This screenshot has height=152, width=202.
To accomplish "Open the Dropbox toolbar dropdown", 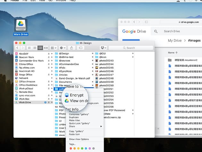I will (x=103, y=48).
